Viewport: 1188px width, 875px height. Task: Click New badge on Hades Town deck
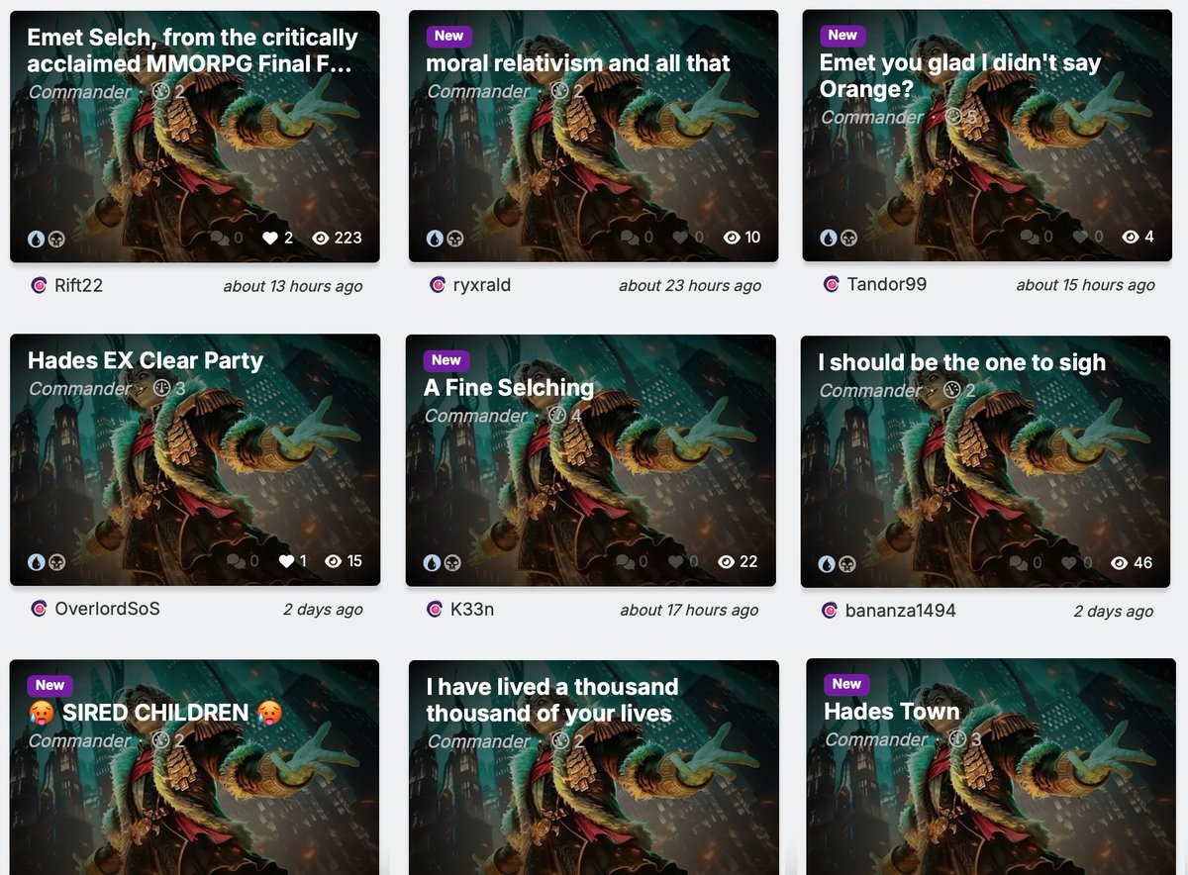click(x=846, y=684)
